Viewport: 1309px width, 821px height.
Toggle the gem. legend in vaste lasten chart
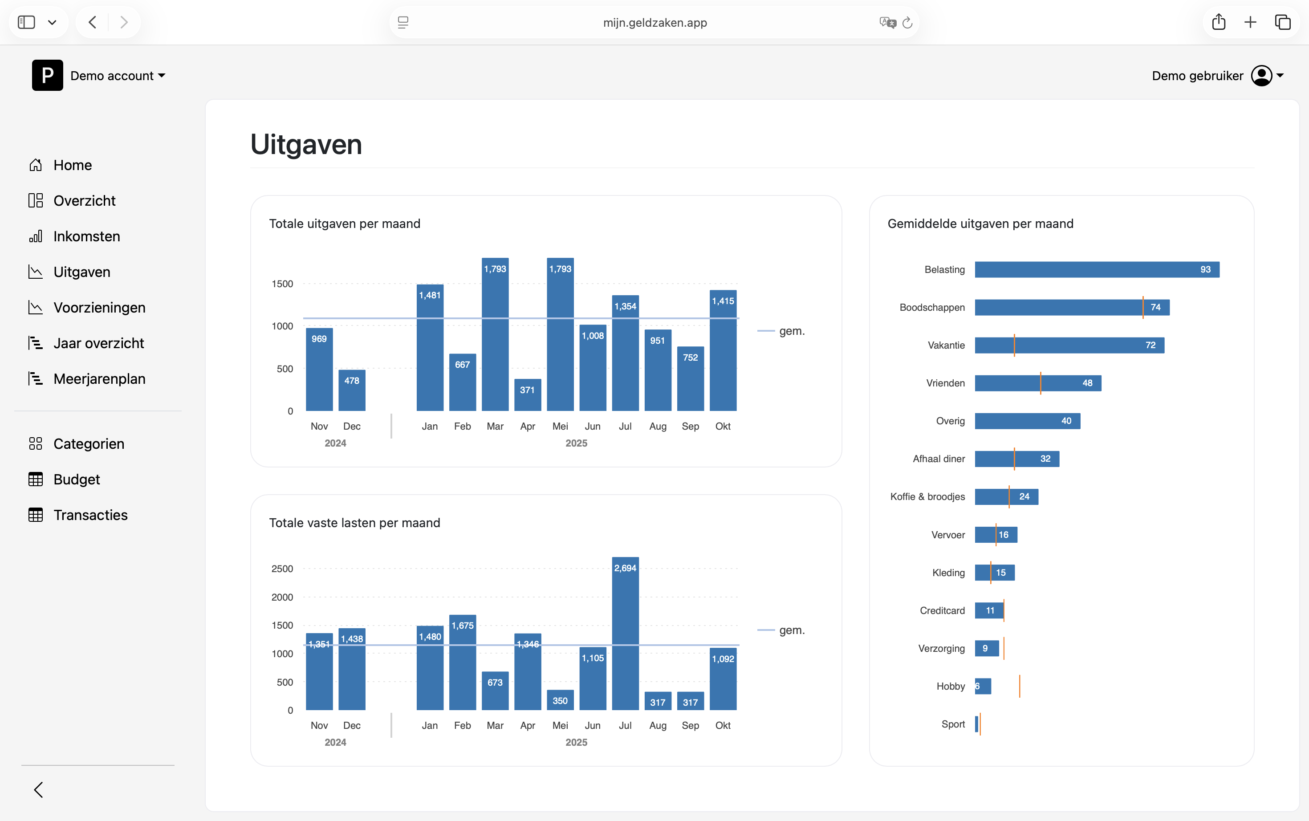781,630
